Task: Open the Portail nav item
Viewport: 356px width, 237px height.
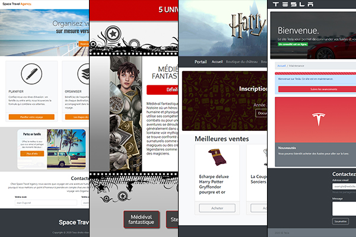Action: pos(201,62)
